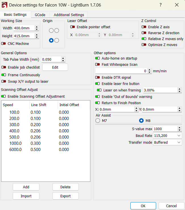
Task: Click Edit for job checklist
Action: [x=55, y=67]
